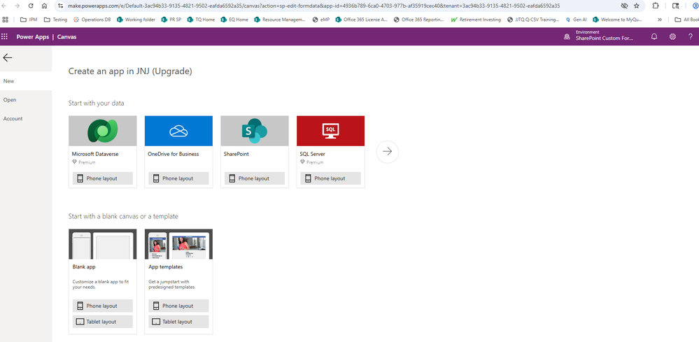The image size is (699, 342).
Task: Open the Testing bookmark folder
Action: tap(55, 20)
